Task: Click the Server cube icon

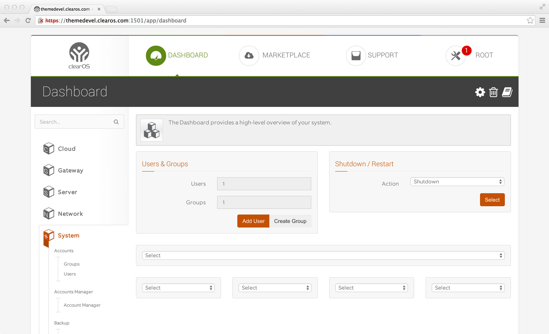Action: tap(49, 192)
